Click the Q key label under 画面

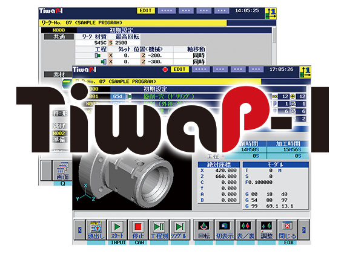[x=63, y=183]
